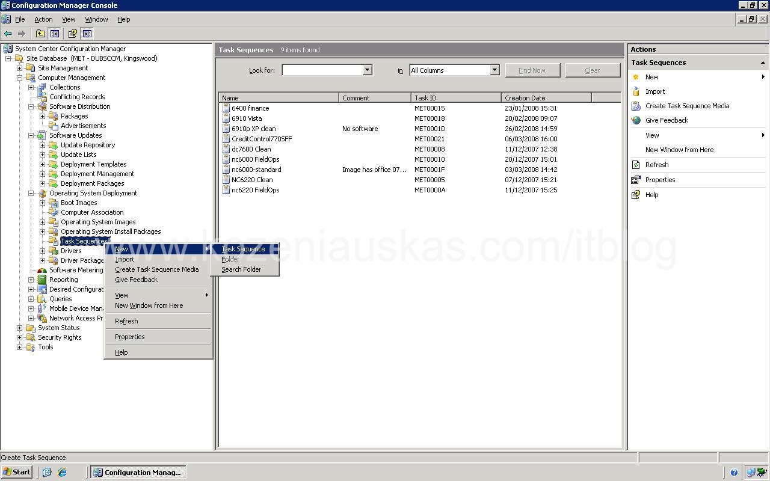Screen dimensions: 770x481
Task: Click the Clear button
Action: tap(593, 70)
